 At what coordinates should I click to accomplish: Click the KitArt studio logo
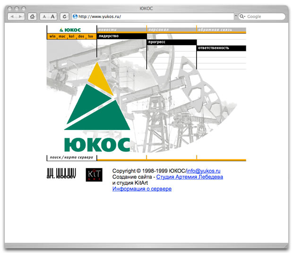click(x=92, y=174)
